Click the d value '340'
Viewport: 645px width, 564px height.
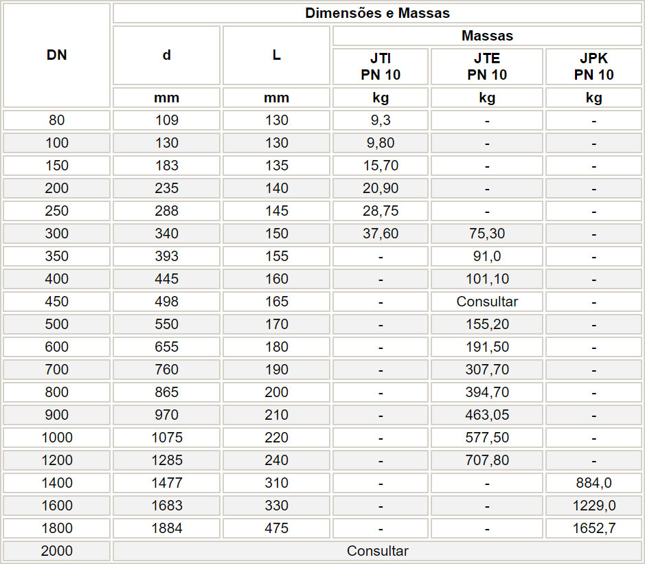click(x=167, y=234)
